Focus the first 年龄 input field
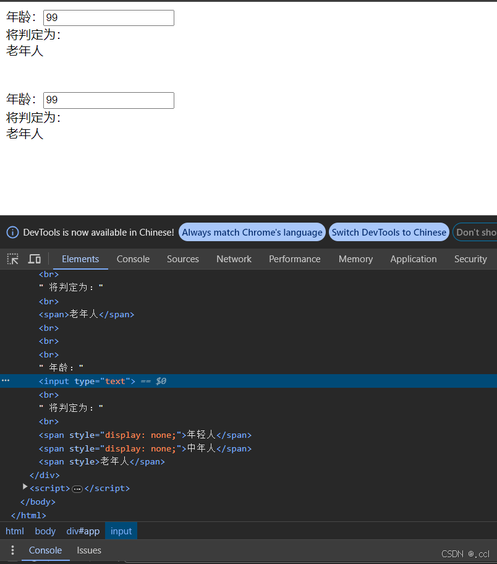 109,17
